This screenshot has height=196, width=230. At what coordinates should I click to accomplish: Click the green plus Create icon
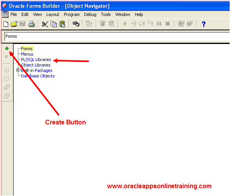point(7,48)
